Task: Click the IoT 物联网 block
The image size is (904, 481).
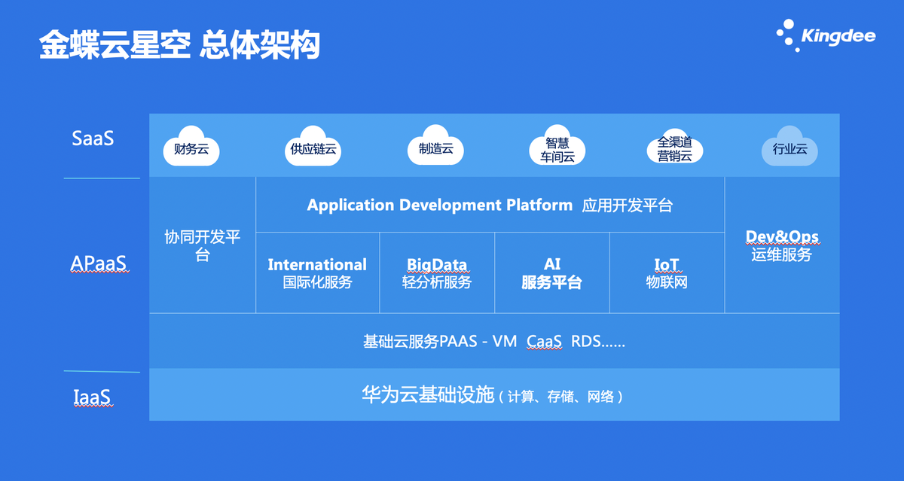Action: click(x=667, y=272)
